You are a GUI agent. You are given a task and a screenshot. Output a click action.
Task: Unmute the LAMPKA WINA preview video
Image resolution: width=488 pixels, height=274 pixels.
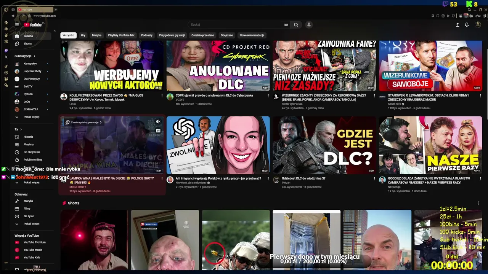pyautogui.click(x=158, y=122)
